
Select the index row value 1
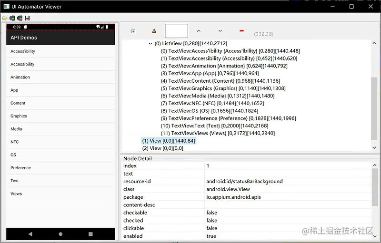[x=208, y=166]
